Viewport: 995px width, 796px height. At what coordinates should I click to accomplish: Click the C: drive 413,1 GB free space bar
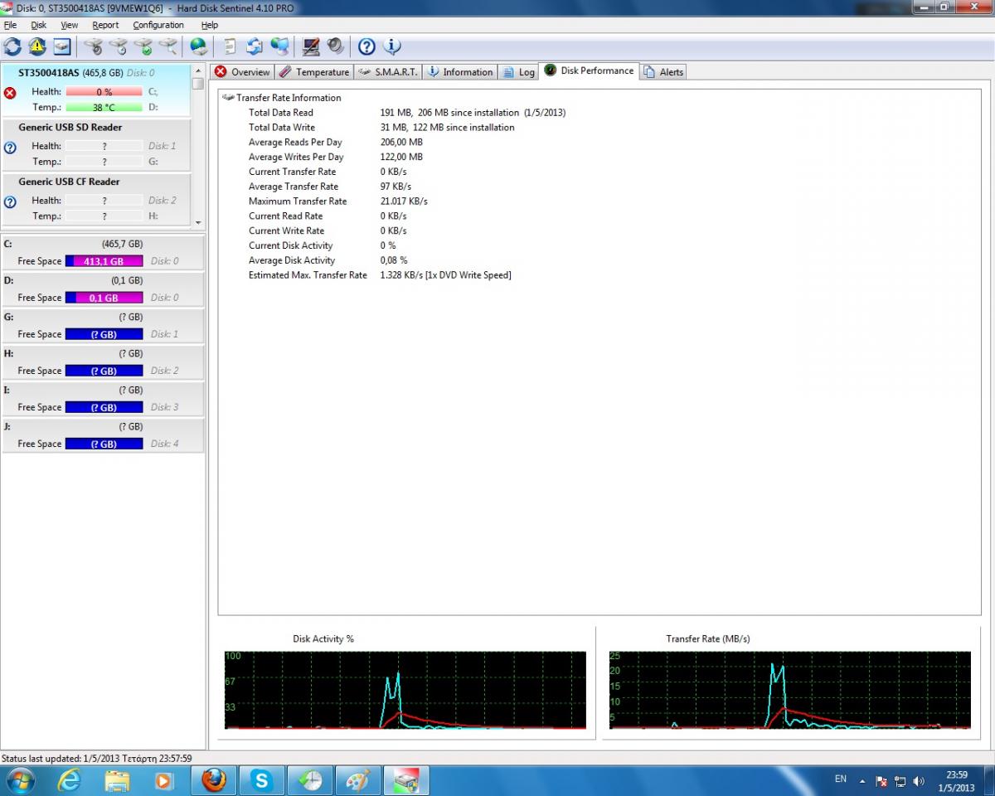tap(104, 261)
